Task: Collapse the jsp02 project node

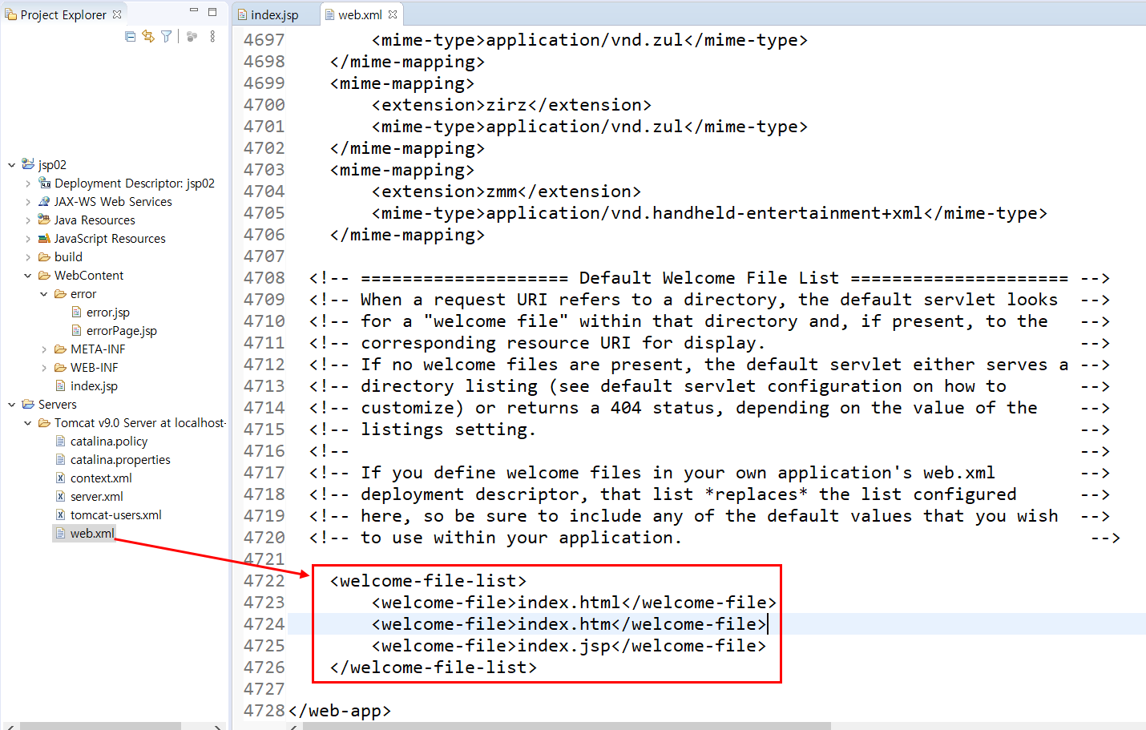Action: (x=11, y=165)
